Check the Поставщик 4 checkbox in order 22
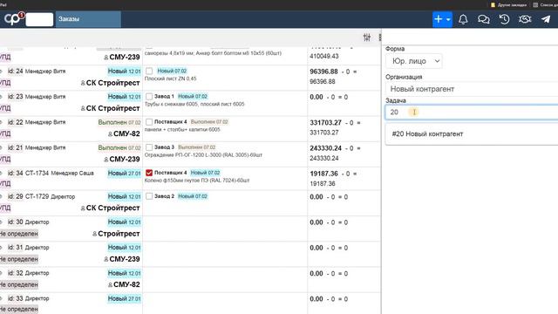The width and height of the screenshot is (558, 314). coord(149,122)
